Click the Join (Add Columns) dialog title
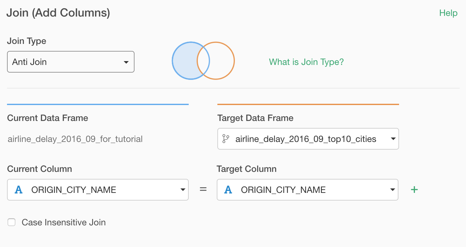The width and height of the screenshot is (466, 247). coord(58,13)
